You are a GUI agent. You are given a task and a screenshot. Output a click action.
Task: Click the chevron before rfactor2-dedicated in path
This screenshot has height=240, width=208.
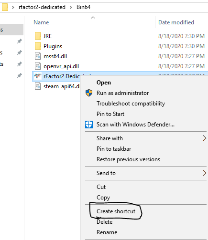coord(13,7)
